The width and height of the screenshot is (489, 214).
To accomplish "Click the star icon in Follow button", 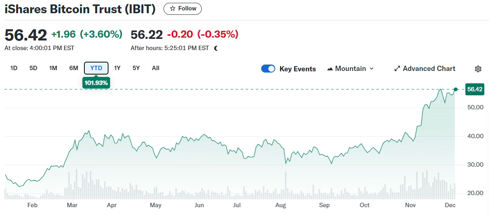I will point(173,8).
